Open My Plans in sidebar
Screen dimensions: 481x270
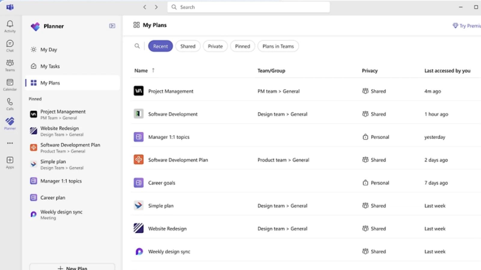(x=72, y=83)
